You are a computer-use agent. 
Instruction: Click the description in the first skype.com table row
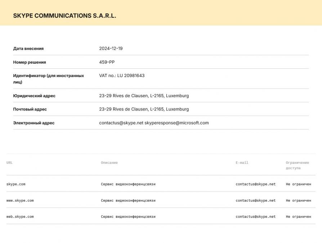pyautogui.click(x=128, y=184)
